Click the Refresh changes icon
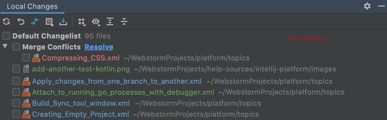This screenshot has width=387, height=120. [x=6, y=21]
